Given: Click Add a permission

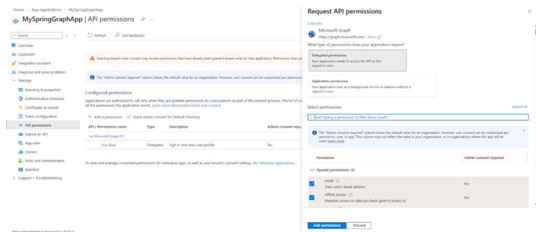Looking at the screenshot, I should pos(105,117).
